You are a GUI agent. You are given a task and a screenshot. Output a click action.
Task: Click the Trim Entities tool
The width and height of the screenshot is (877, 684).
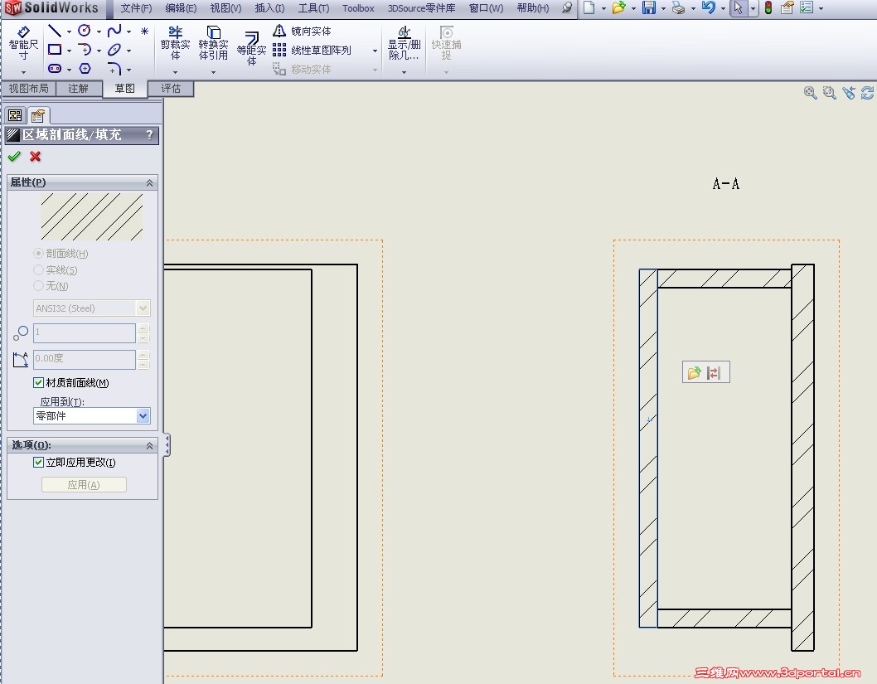click(x=175, y=43)
